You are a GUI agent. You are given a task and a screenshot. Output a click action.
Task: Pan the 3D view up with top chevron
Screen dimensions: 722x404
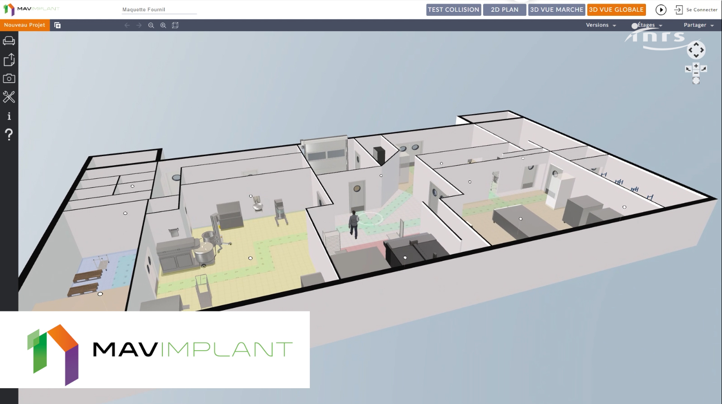696,44
